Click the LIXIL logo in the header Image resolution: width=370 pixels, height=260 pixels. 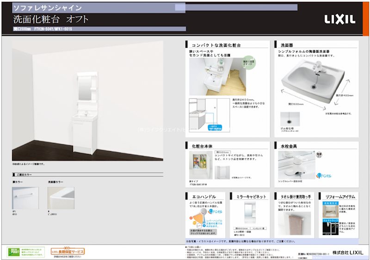340,19
